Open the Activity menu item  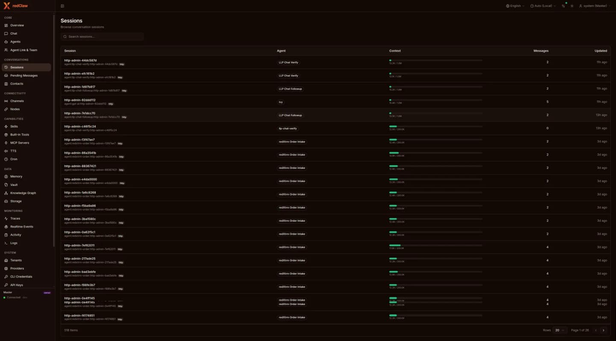pos(27,235)
